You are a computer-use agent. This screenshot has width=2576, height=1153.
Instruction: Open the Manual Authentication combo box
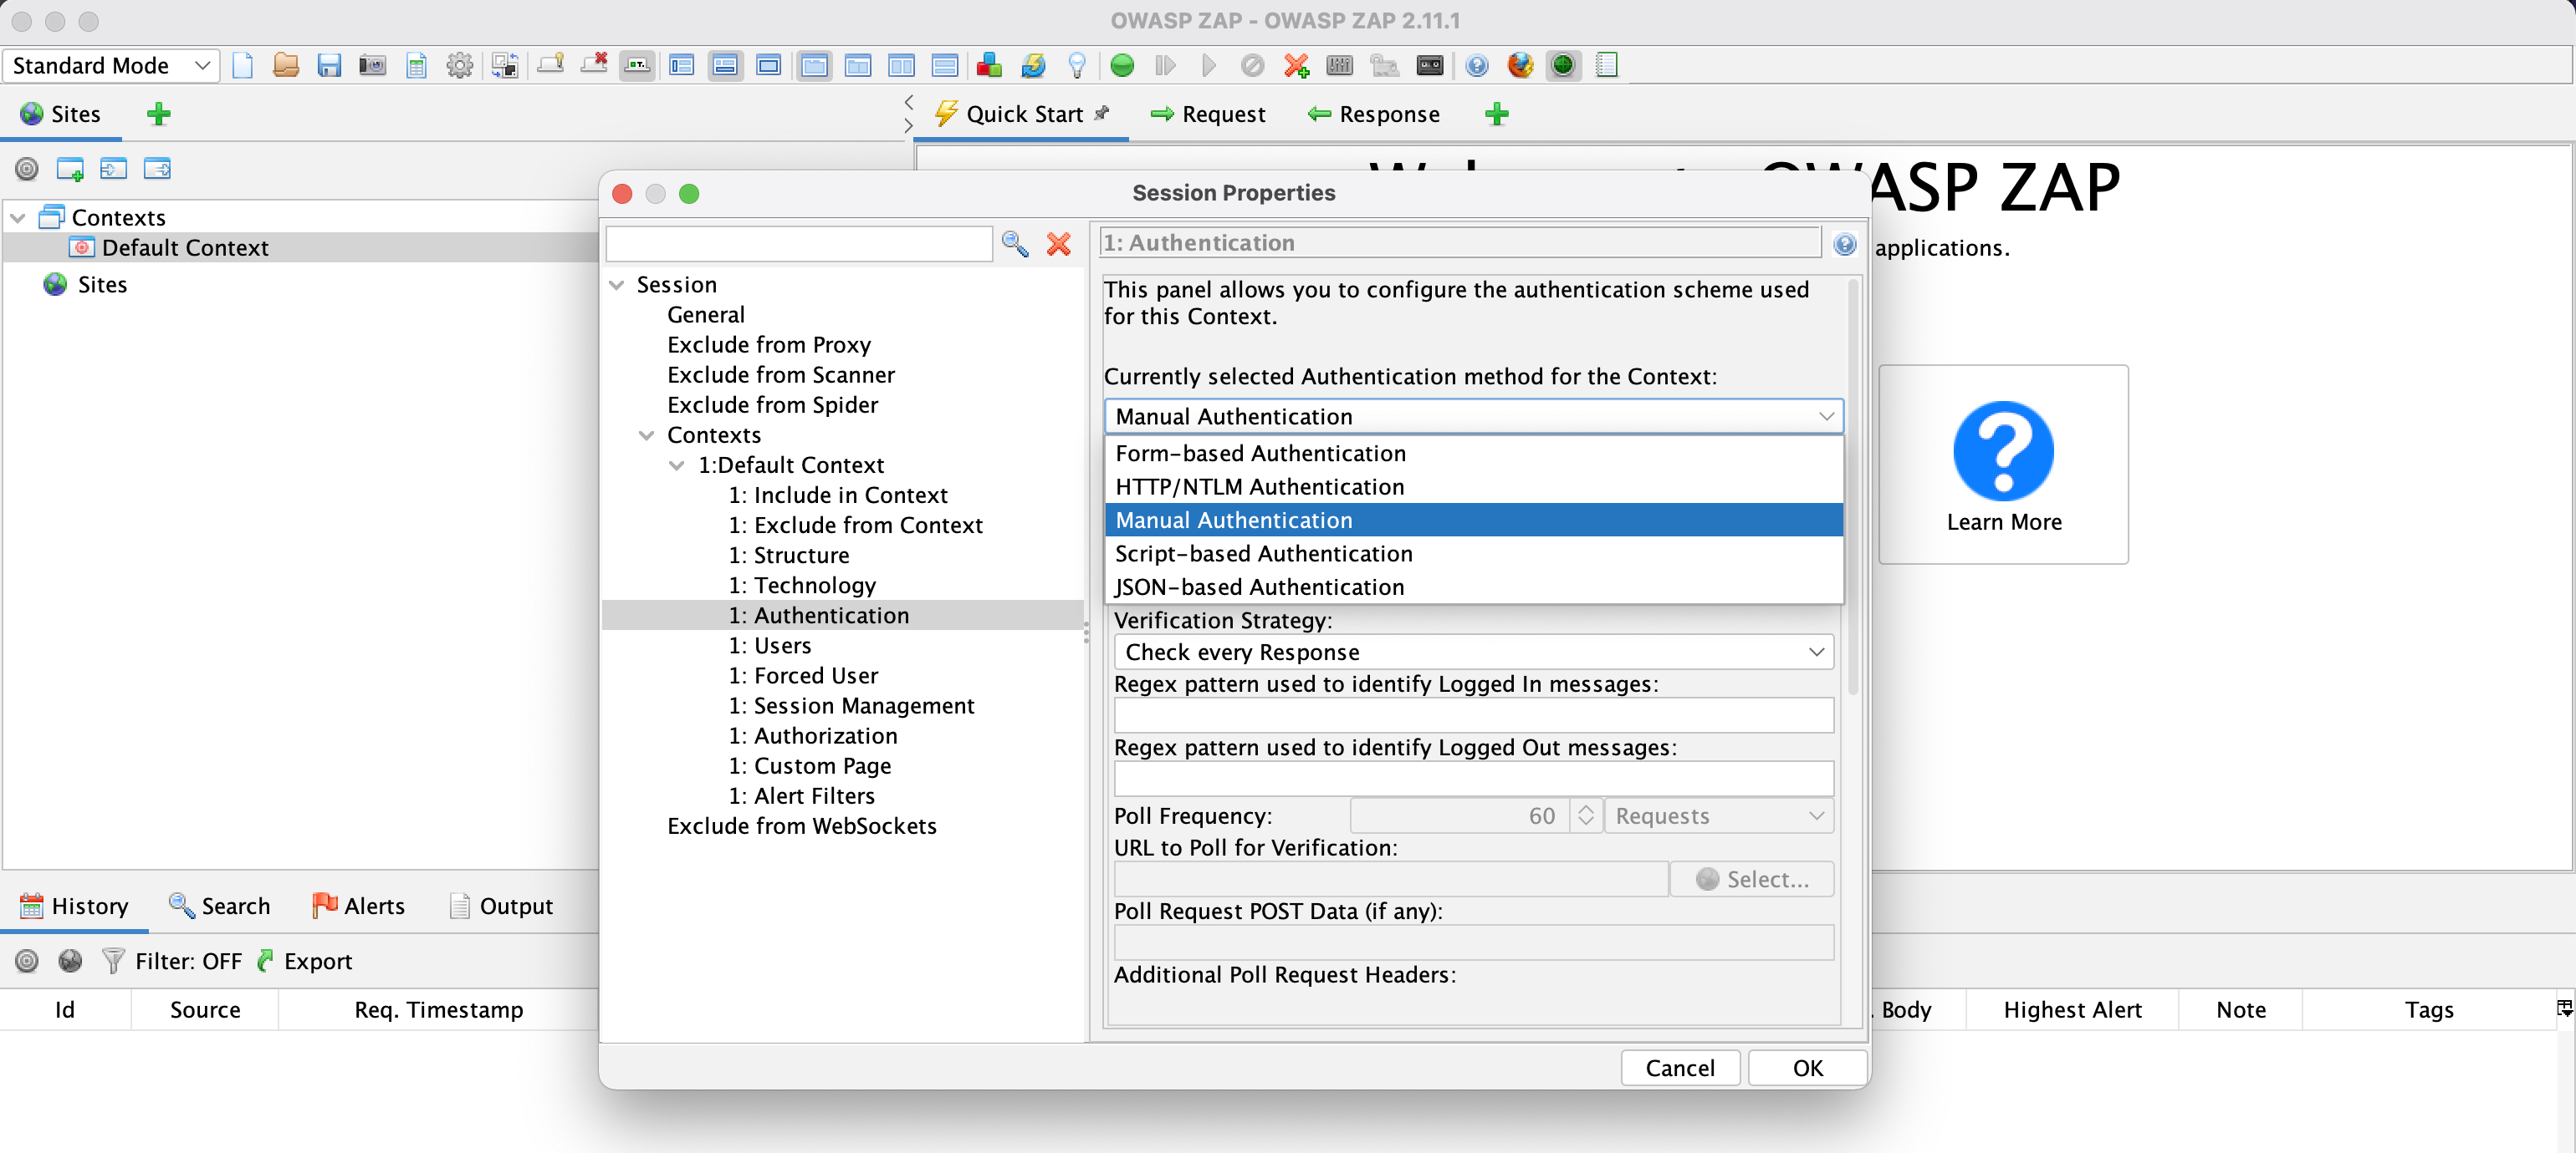pos(1472,417)
